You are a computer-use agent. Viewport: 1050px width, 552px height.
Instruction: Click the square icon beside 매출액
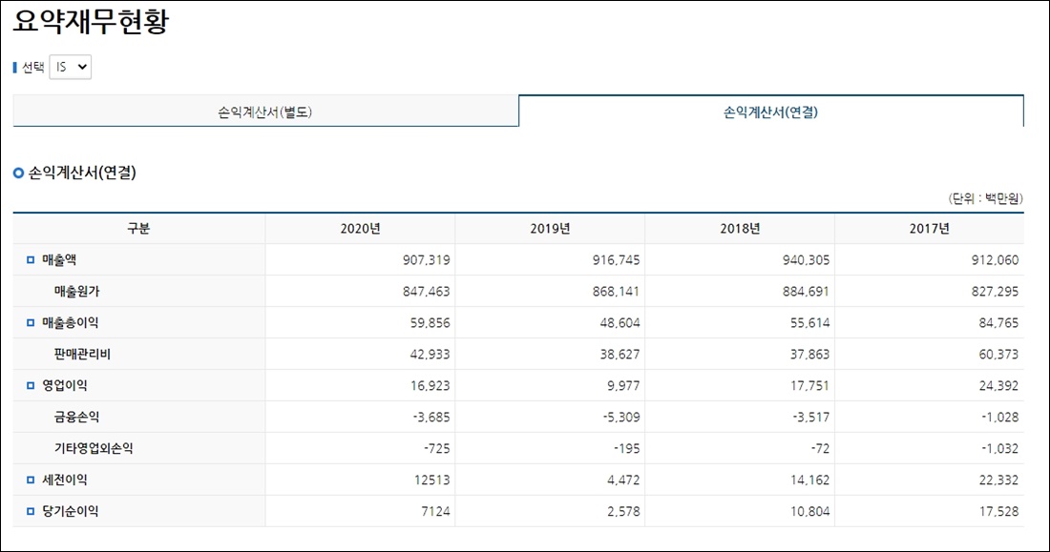click(x=31, y=259)
